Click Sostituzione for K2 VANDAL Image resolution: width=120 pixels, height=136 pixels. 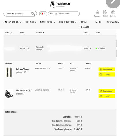coord(107,69)
